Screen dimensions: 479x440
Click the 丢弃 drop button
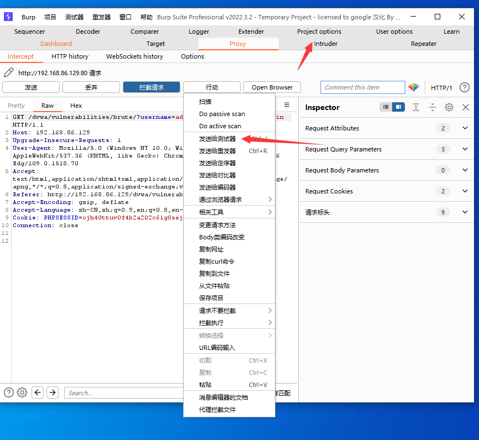coord(91,87)
